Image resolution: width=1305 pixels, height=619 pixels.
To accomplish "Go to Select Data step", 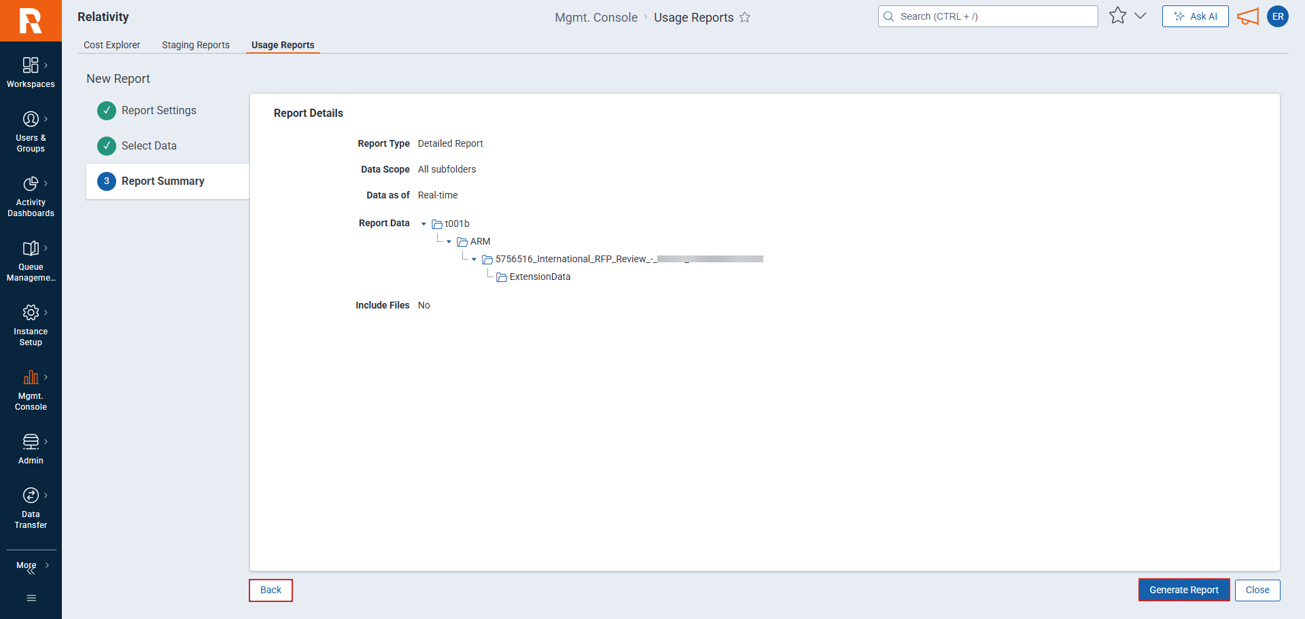I will click(149, 146).
